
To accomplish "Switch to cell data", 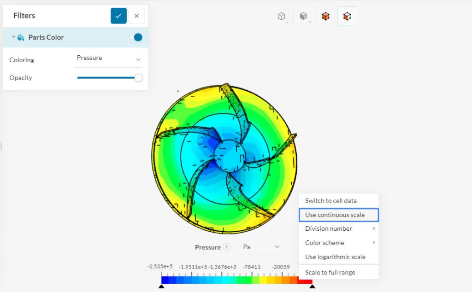I will tap(331, 201).
